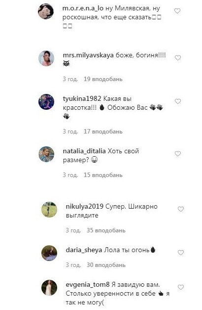202x310 pixels.
Task: Open daria_sheya username link
Action: point(84,250)
